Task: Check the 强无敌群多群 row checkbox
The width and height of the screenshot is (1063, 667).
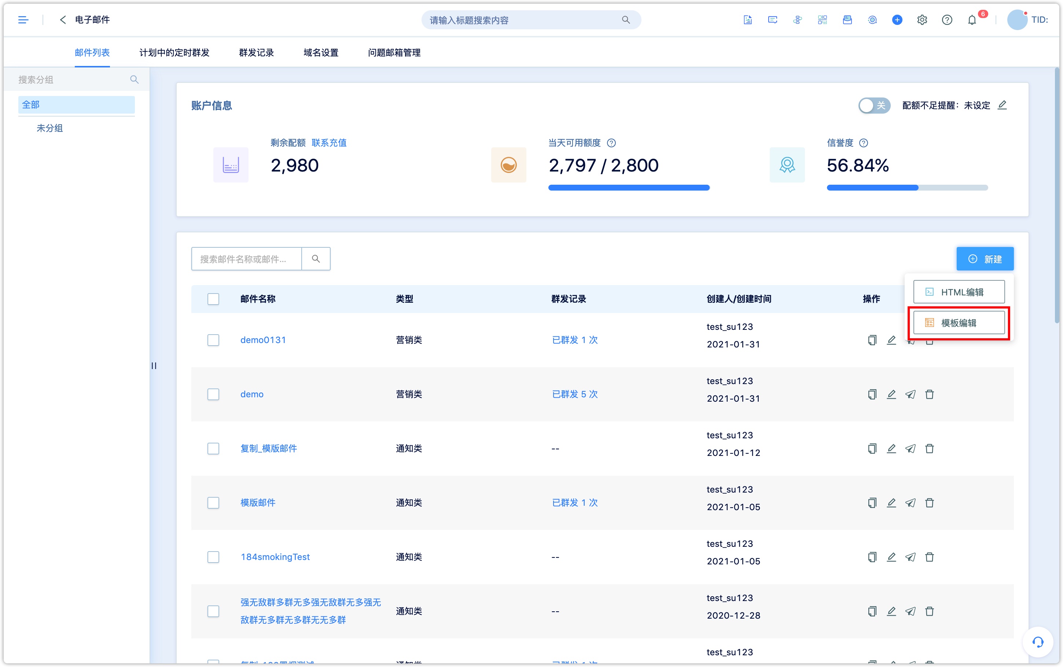Action: coord(213,611)
